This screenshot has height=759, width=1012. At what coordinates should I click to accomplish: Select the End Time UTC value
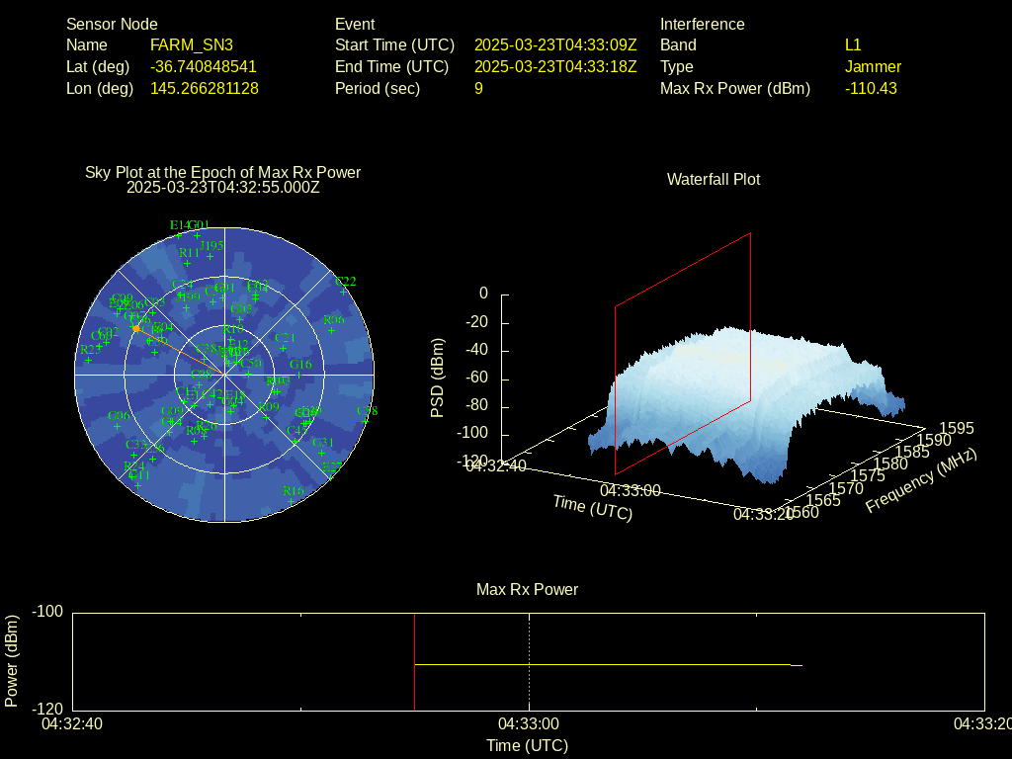(554, 66)
